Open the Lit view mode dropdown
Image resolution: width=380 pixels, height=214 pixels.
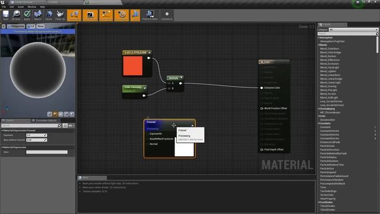pos(31,26)
